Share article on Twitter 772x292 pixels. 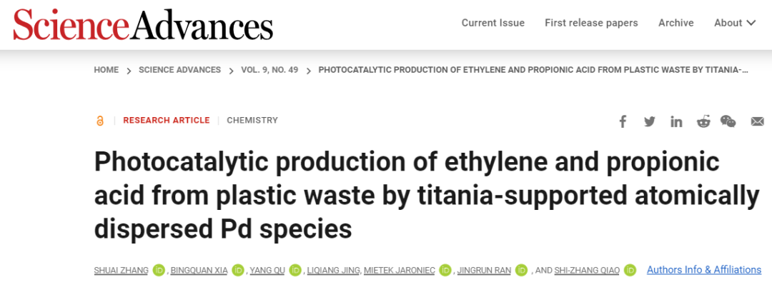(649, 121)
